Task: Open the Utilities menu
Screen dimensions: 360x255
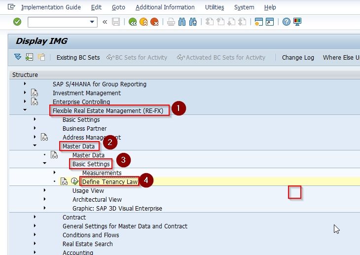Action: click(x=215, y=7)
